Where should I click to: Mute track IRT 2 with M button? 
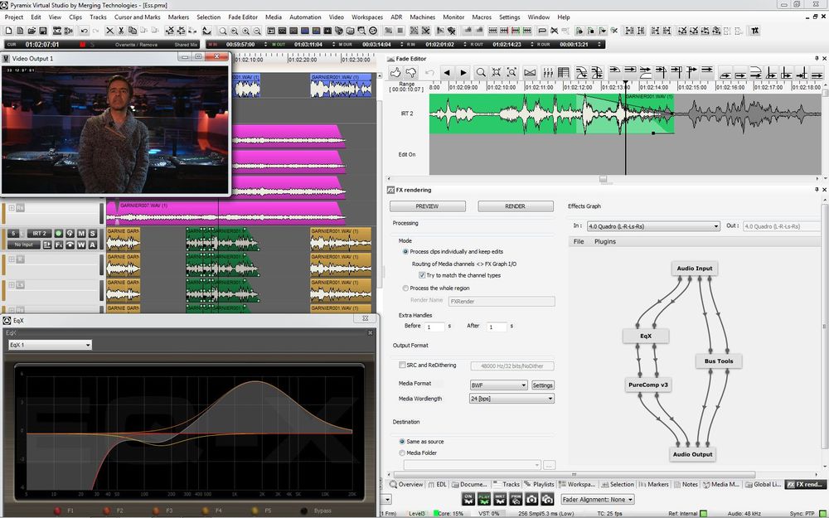click(x=81, y=234)
